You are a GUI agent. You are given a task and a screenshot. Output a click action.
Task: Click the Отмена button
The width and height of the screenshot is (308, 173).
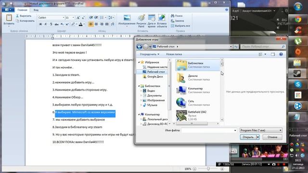(x=272, y=137)
